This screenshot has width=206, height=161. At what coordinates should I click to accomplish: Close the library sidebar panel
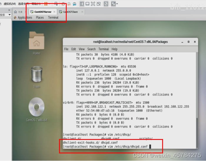9,10
